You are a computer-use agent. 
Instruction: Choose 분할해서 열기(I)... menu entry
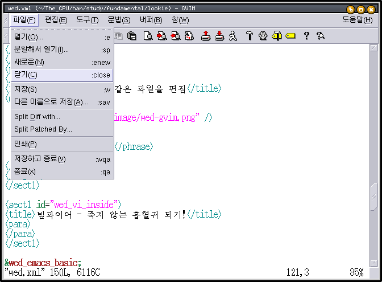(x=62, y=50)
